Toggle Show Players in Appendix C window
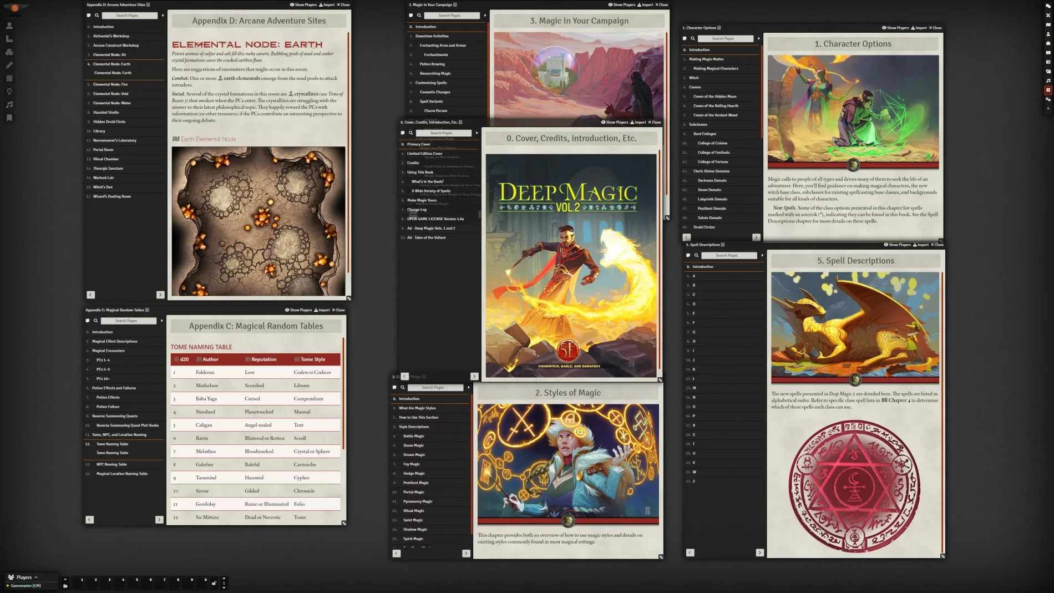The image size is (1054, 593). click(x=298, y=310)
